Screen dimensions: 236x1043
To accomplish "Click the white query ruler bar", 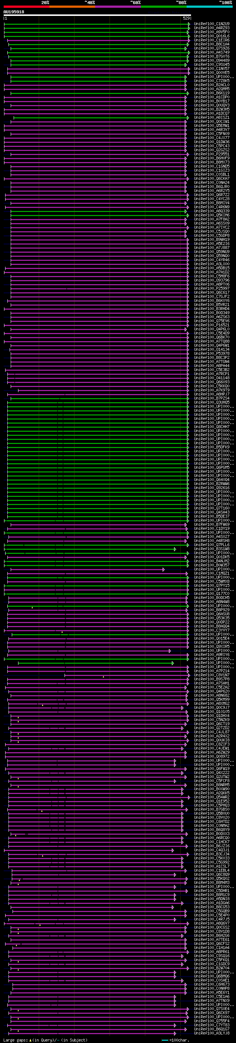I will pos(97,15).
